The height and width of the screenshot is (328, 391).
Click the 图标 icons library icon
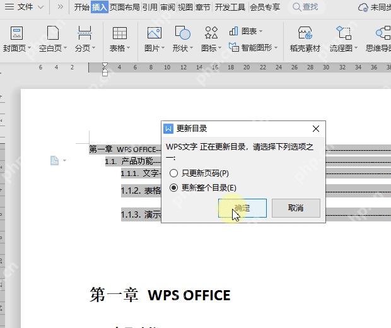(211, 33)
